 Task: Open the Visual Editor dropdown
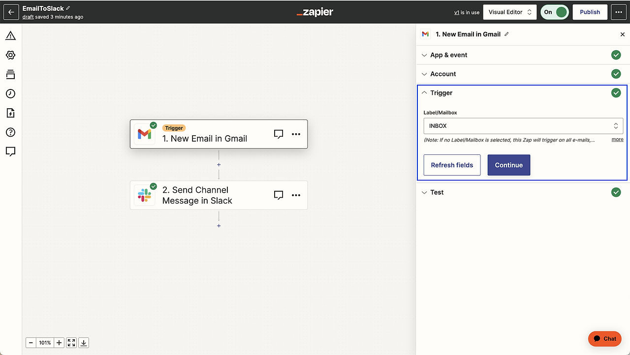[x=510, y=12]
